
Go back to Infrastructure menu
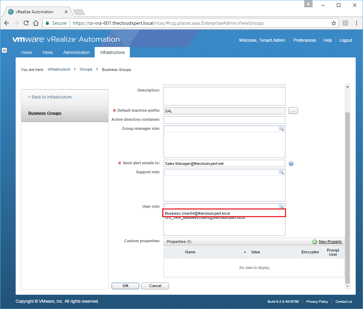(x=50, y=97)
